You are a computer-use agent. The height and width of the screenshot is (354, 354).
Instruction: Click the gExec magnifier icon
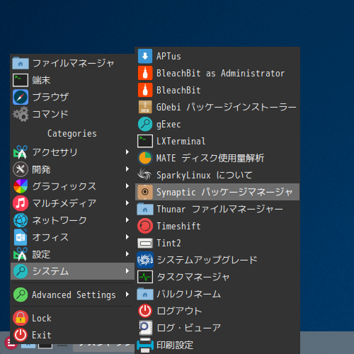point(145,124)
